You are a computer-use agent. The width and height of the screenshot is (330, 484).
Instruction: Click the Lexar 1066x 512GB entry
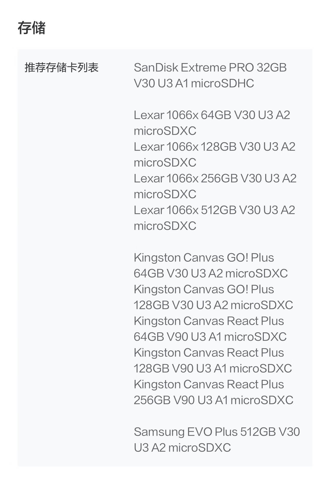tap(214, 218)
